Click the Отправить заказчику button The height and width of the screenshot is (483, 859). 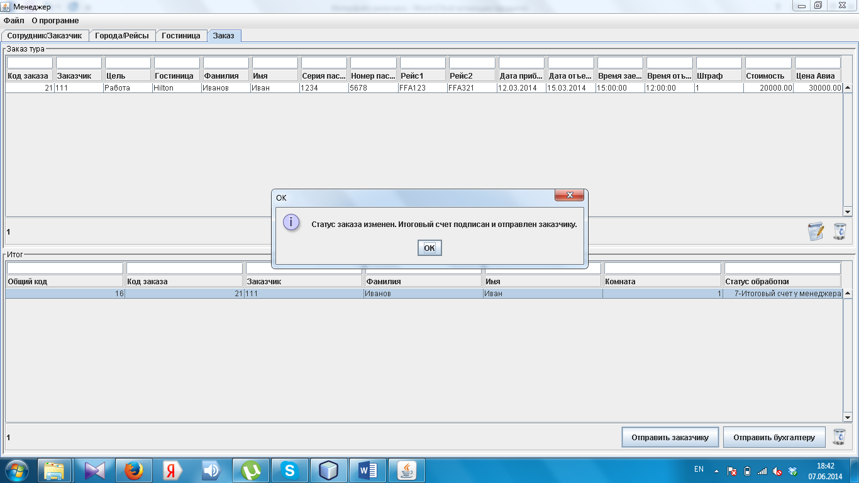coord(670,437)
